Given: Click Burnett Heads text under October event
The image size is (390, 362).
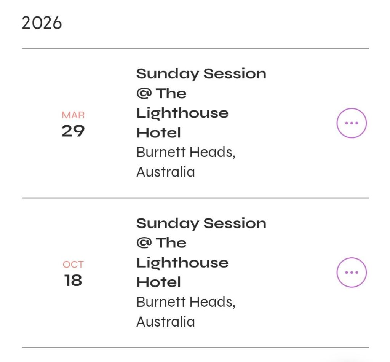Looking at the screenshot, I should [x=186, y=302].
